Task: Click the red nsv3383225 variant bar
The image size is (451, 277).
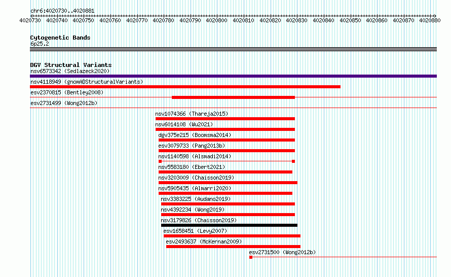Action: tap(228, 204)
